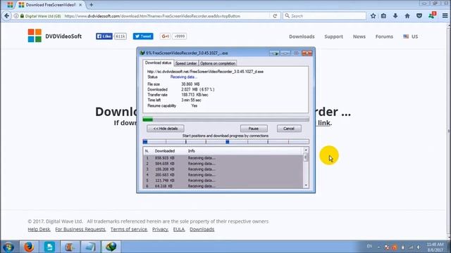Image resolution: width=451 pixels, height=253 pixels.
Task: Go back with Firefox back arrow
Action: pos(6,16)
